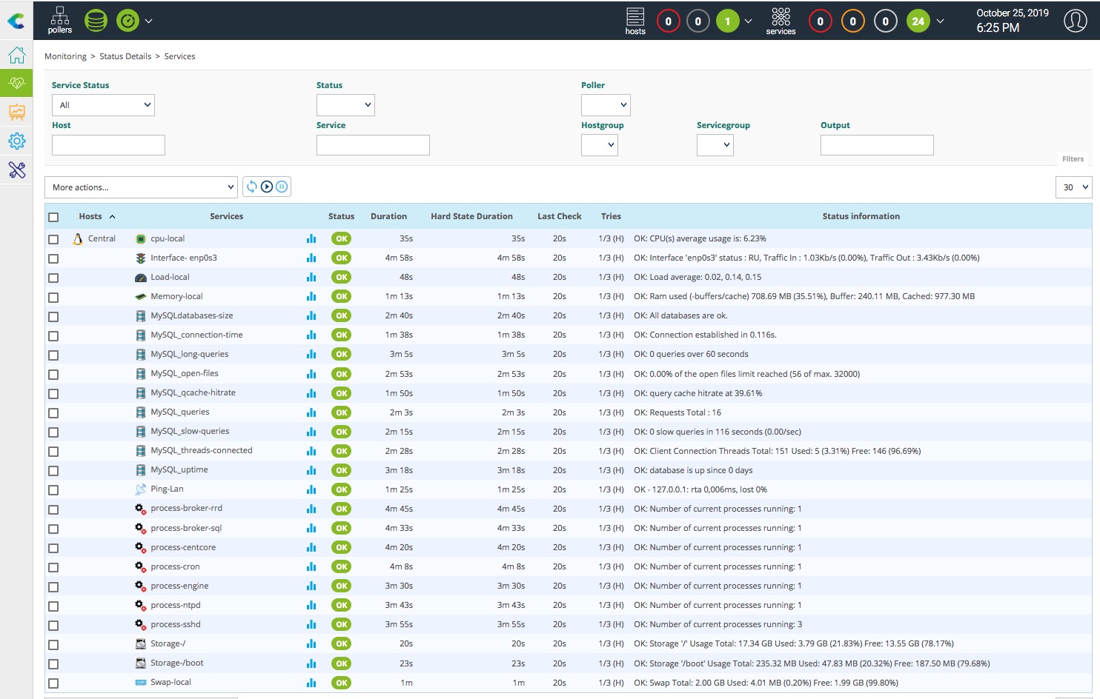
Task: Open the Hostgroup dropdown filter
Action: click(599, 145)
